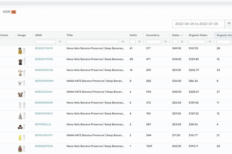Screen dimensions: 232x154
Task: Open ASIN link B08QN2PSNH
Action: (44, 146)
